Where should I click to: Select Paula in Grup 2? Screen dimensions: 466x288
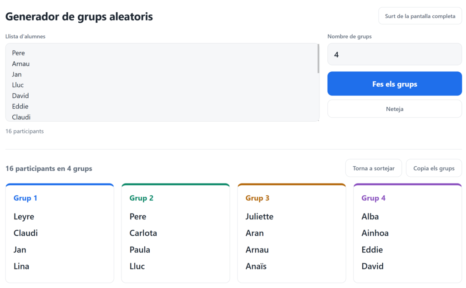(x=140, y=249)
